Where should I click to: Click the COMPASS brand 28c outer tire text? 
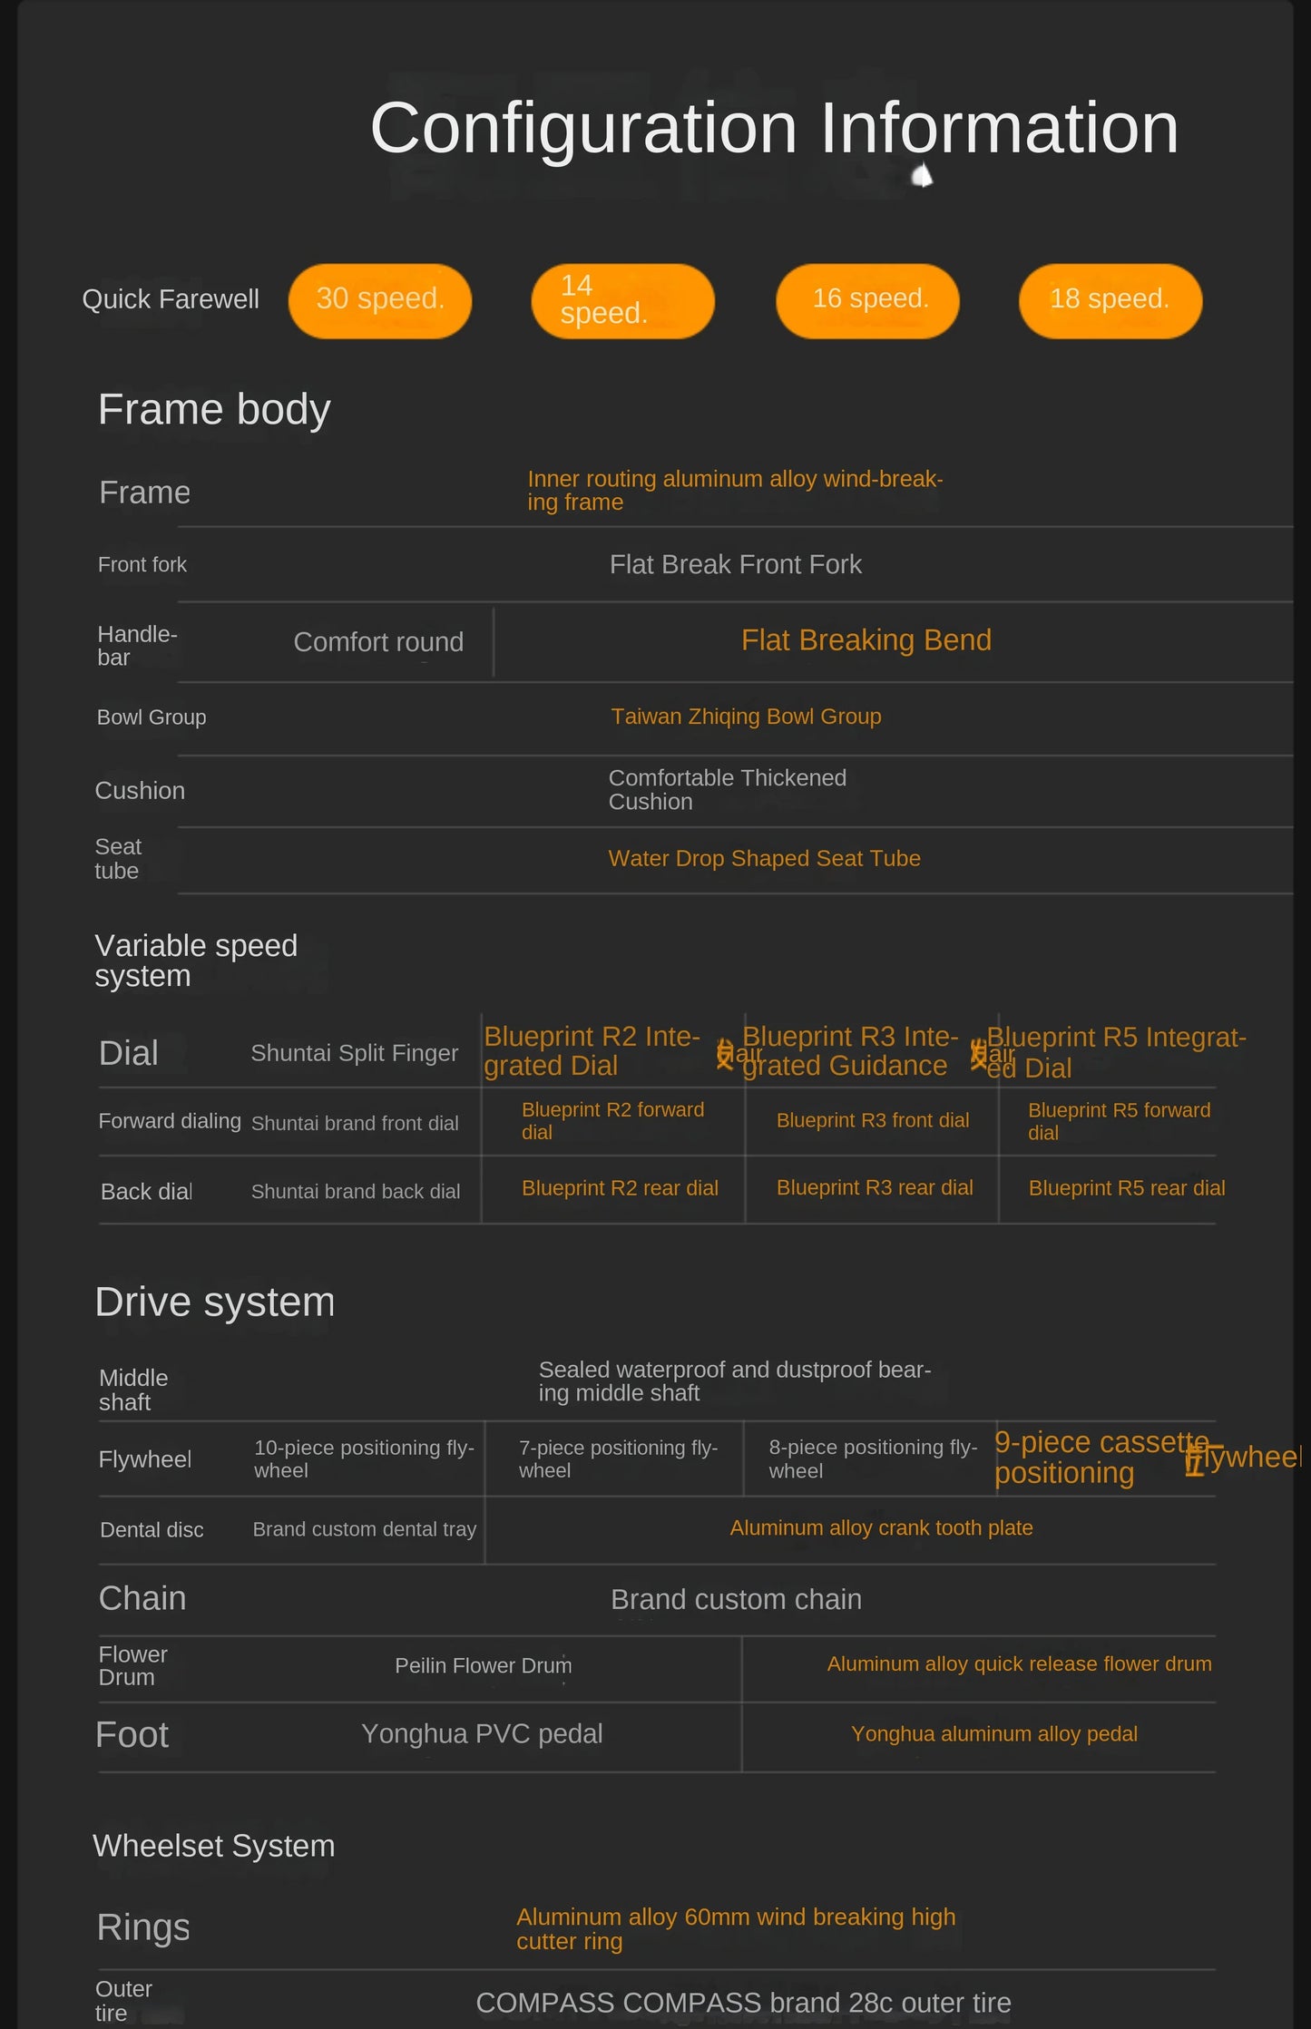(743, 2002)
